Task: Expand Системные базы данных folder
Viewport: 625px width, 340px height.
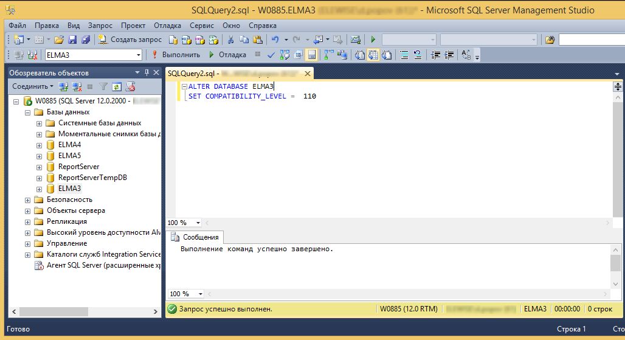Action: 39,123
